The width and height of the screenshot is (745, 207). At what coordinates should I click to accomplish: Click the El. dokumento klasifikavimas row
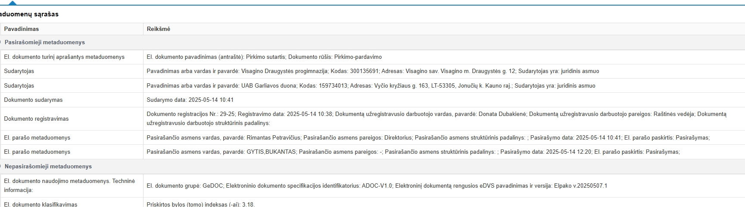(41, 204)
